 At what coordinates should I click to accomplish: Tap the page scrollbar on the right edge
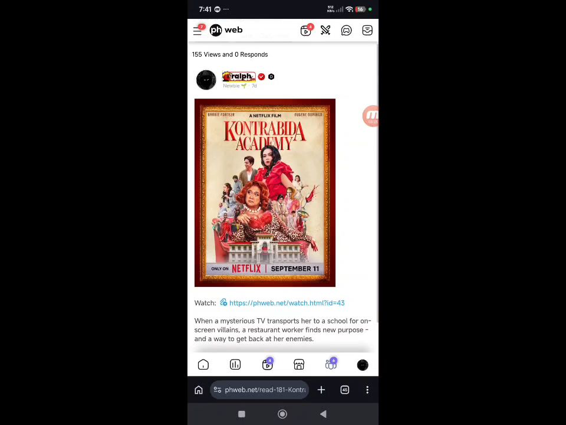[377, 182]
